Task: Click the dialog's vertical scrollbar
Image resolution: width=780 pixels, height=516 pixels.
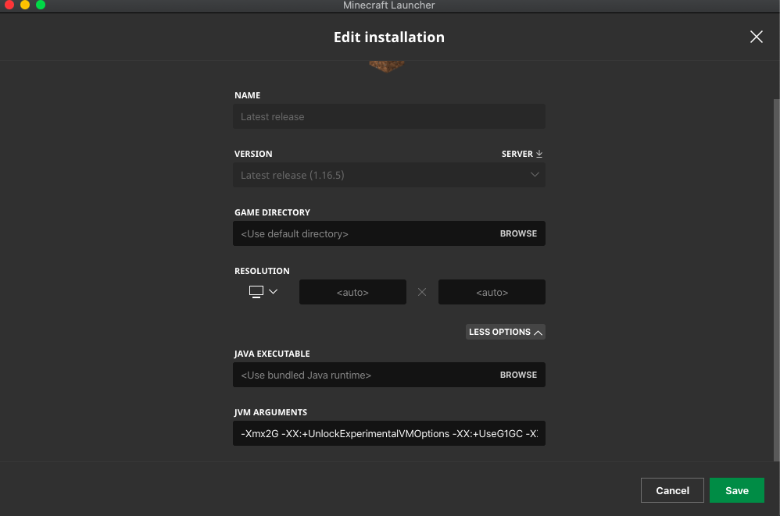Action: tap(775, 273)
